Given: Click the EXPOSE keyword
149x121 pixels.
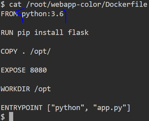Looking at the screenshot, I should [13, 70].
